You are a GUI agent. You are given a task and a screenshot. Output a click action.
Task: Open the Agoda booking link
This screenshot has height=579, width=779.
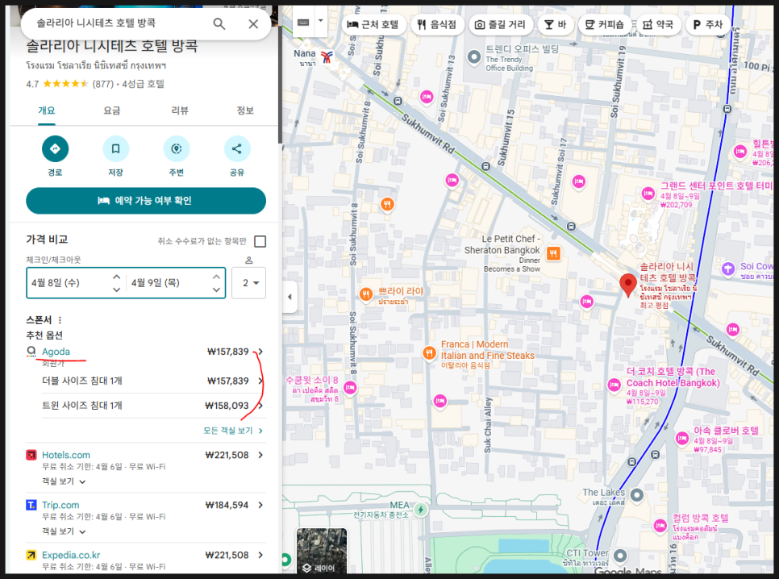(x=56, y=352)
